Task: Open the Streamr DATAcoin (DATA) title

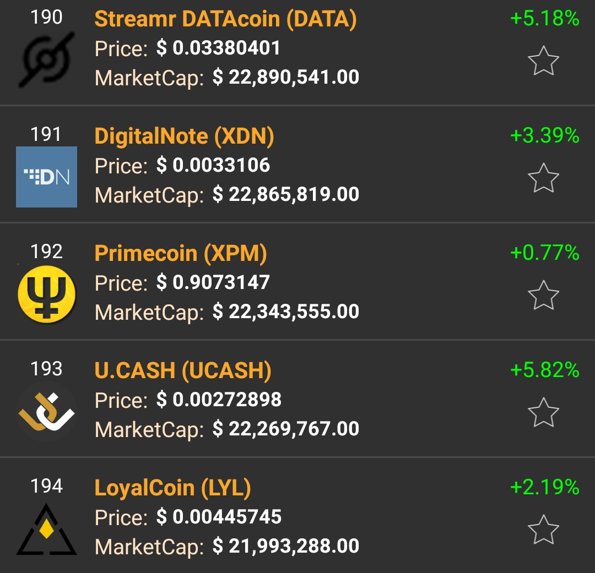Action: tap(226, 19)
